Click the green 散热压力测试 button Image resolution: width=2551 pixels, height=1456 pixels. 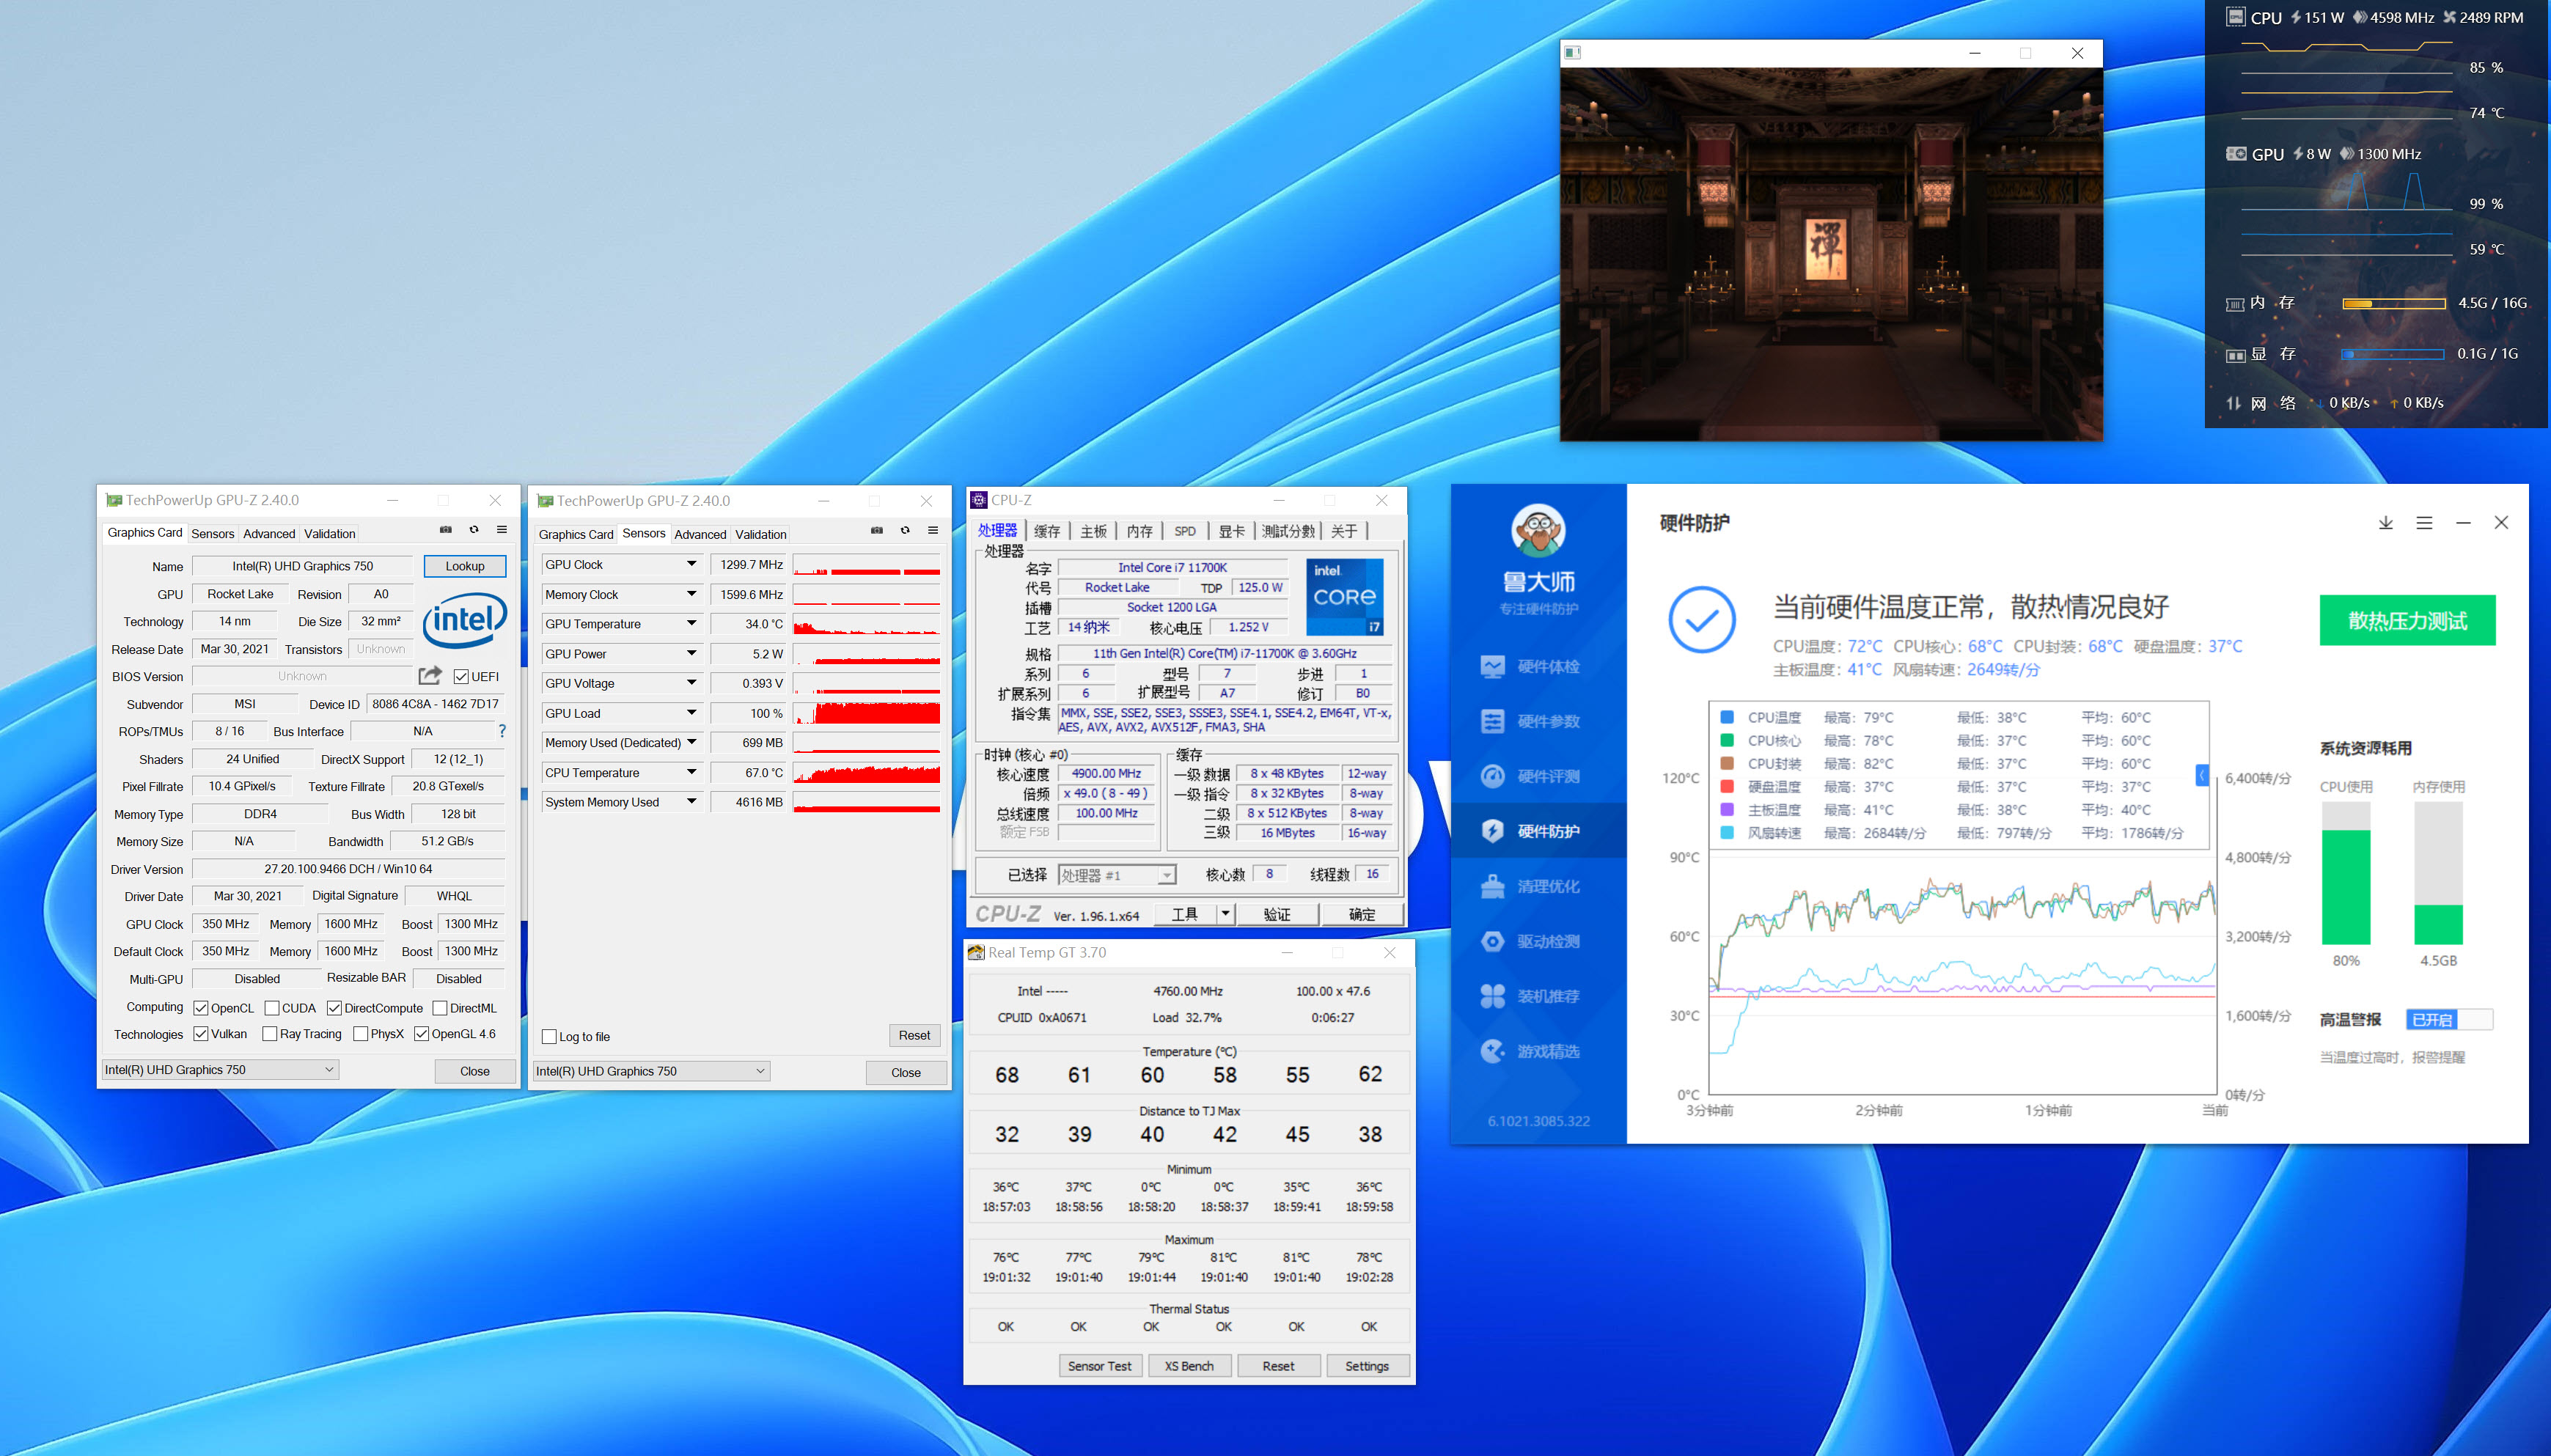[2407, 621]
